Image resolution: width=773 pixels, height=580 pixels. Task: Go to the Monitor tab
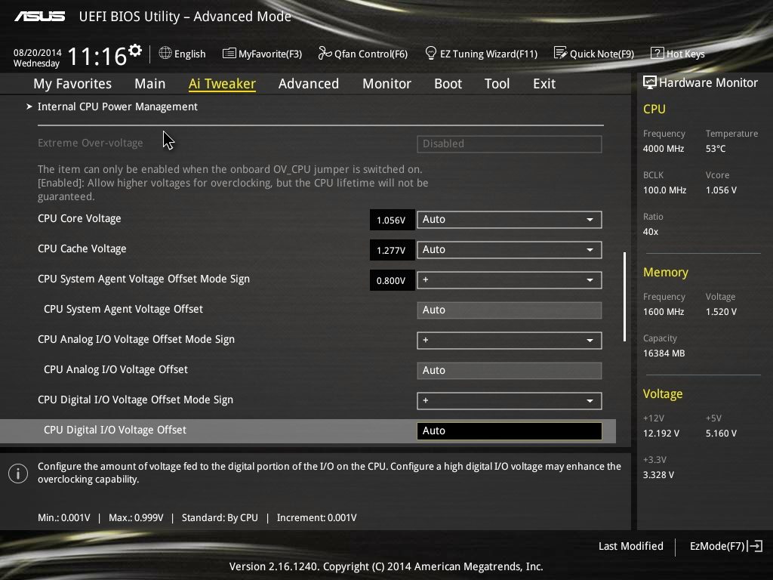click(x=387, y=83)
